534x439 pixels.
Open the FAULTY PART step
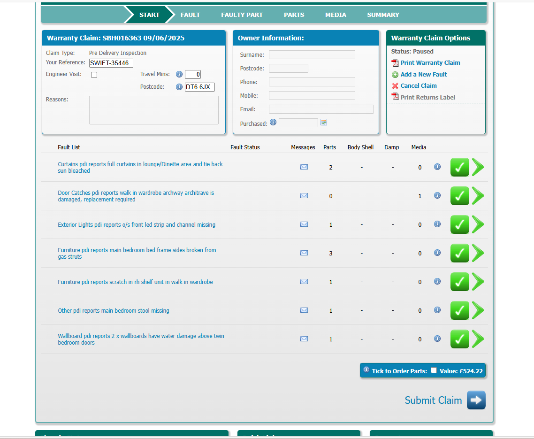242,15
